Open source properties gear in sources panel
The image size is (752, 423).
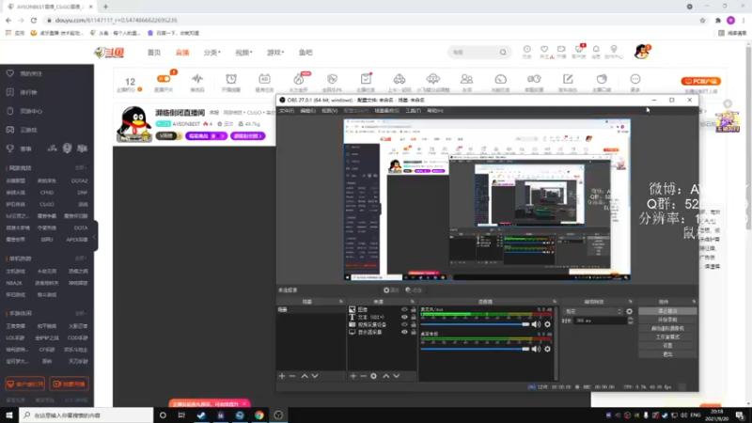(x=373, y=376)
